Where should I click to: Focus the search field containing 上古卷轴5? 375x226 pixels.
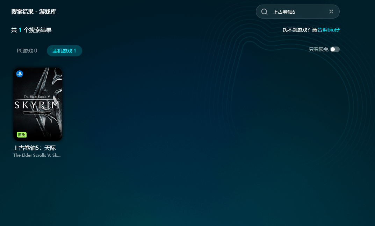298,12
